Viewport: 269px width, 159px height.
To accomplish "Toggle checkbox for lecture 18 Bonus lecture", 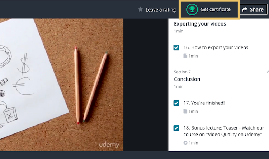I will point(176,128).
